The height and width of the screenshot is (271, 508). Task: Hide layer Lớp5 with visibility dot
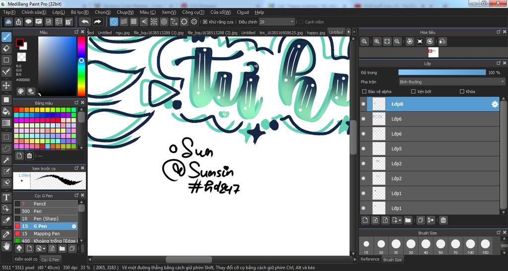click(363, 148)
